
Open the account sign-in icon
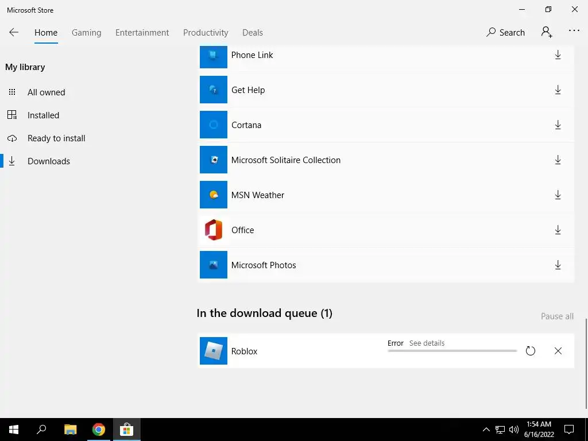point(547,32)
